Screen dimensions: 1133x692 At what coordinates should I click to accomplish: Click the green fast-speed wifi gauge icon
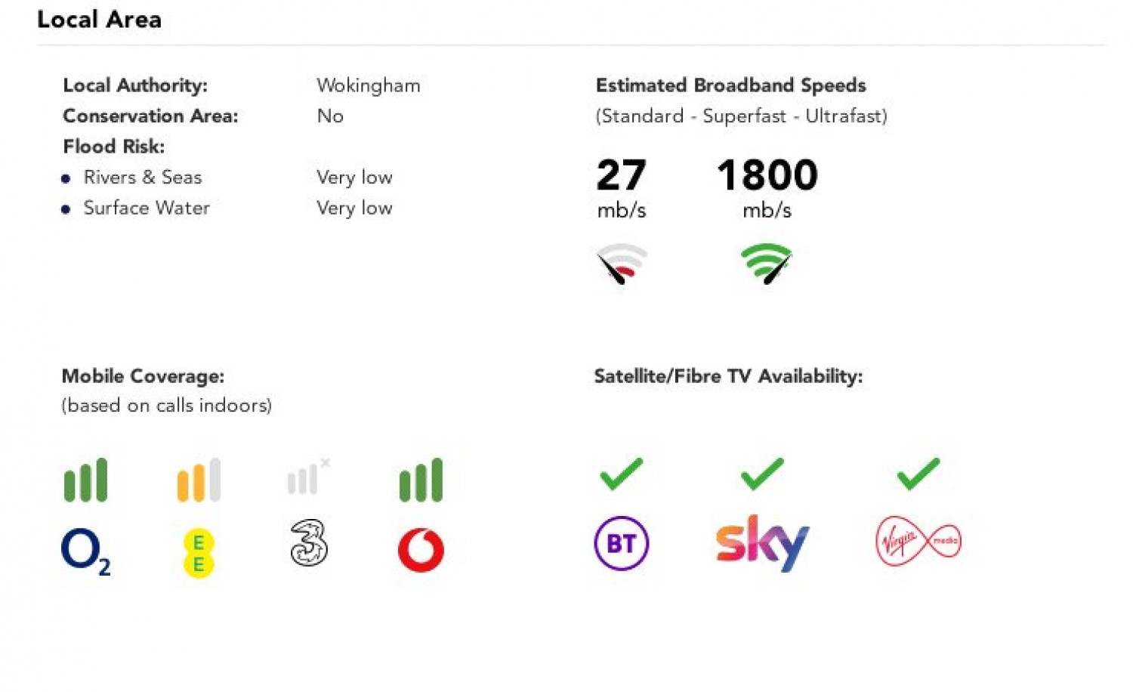[767, 264]
